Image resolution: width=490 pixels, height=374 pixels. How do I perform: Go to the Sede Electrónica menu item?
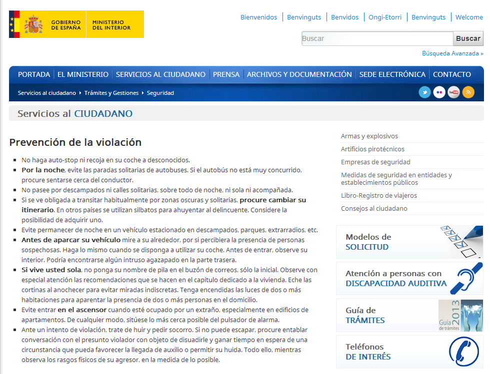392,74
